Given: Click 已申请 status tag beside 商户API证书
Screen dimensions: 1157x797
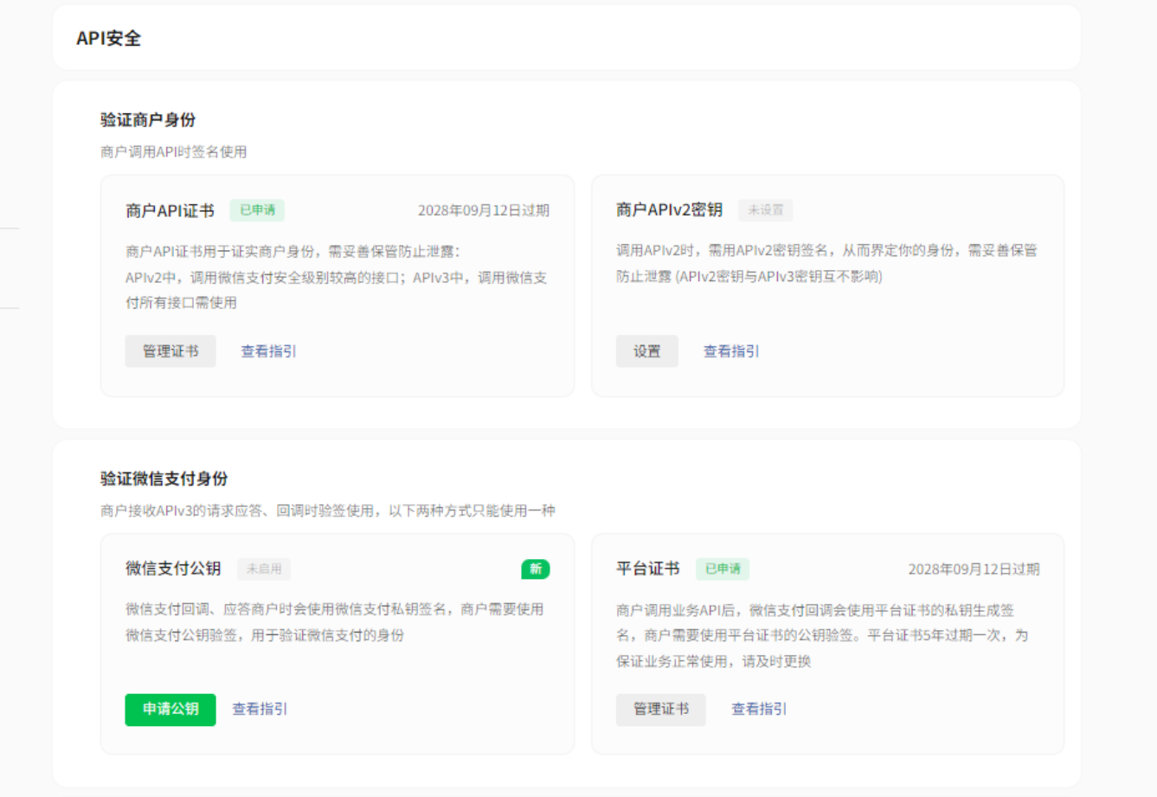Looking at the screenshot, I should (257, 210).
